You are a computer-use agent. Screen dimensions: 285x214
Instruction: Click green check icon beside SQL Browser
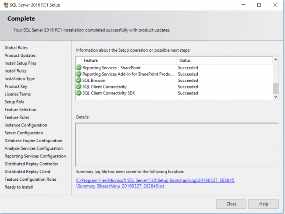point(78,81)
